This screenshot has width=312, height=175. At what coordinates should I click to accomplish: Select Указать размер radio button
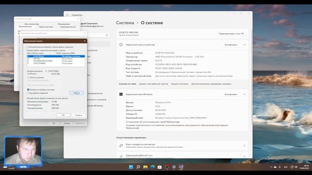pyautogui.click(x=28, y=78)
